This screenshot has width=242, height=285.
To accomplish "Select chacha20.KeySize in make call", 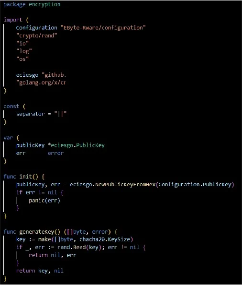I will click(x=105, y=239).
